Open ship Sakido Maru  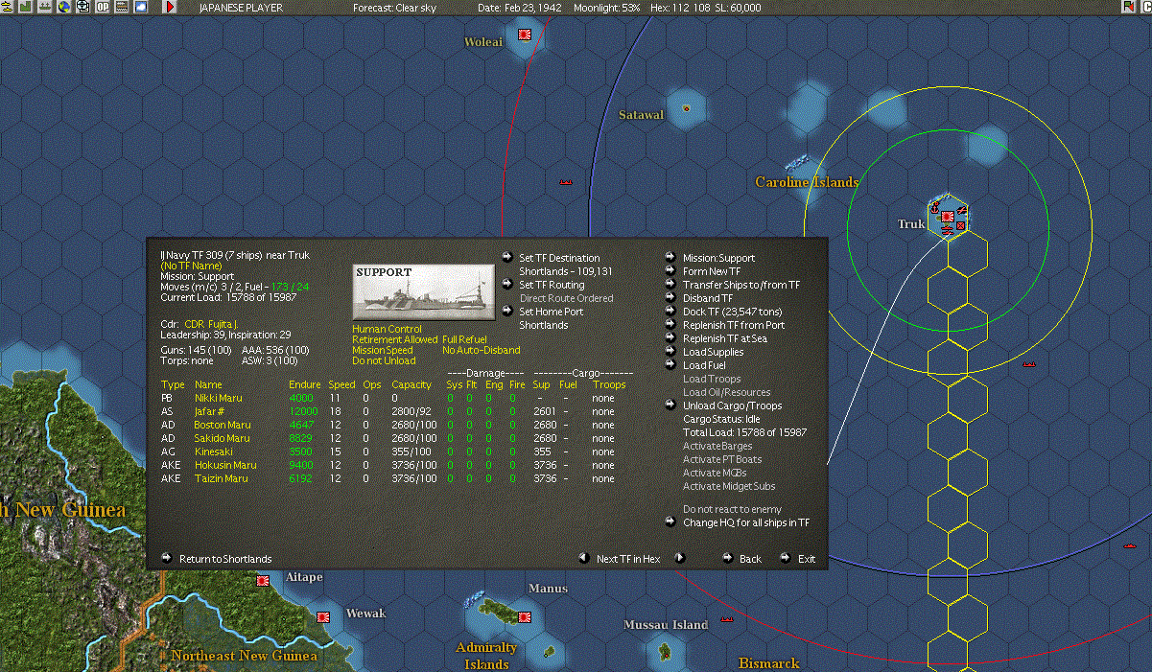point(222,438)
